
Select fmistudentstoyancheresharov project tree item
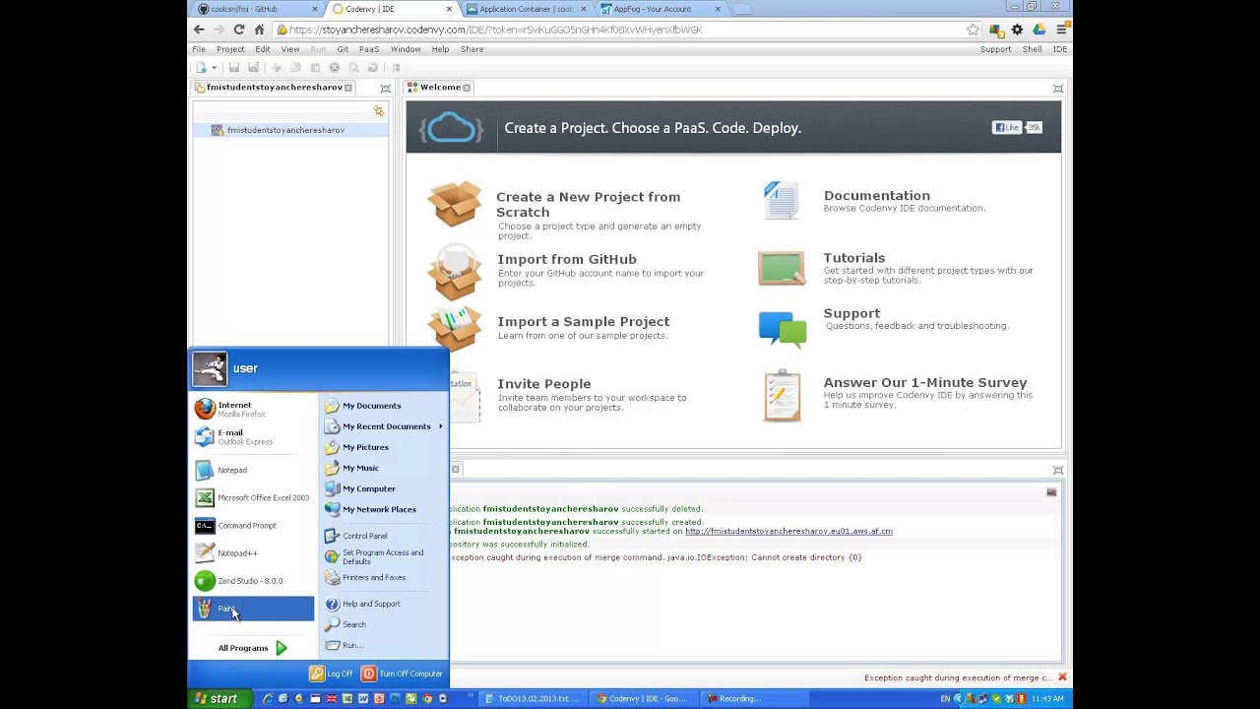click(285, 130)
